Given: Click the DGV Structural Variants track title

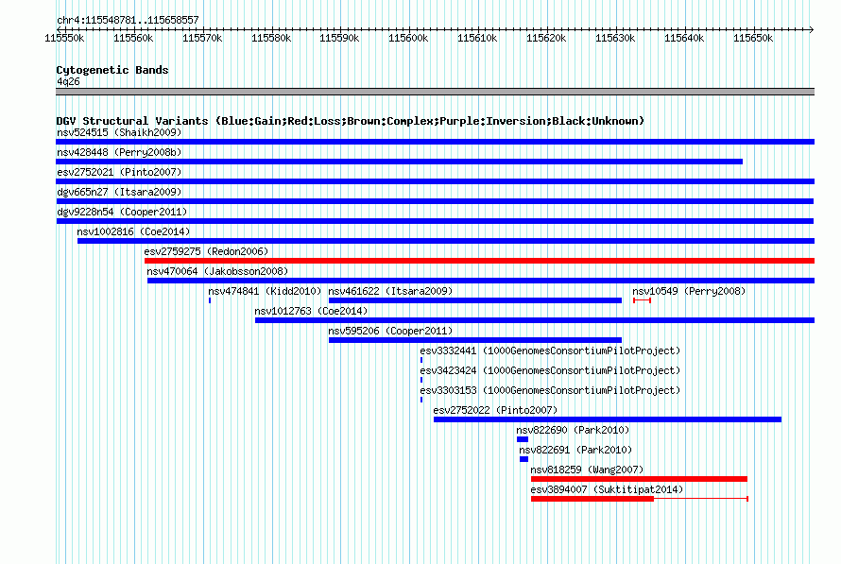Looking at the screenshot, I should point(351,121).
